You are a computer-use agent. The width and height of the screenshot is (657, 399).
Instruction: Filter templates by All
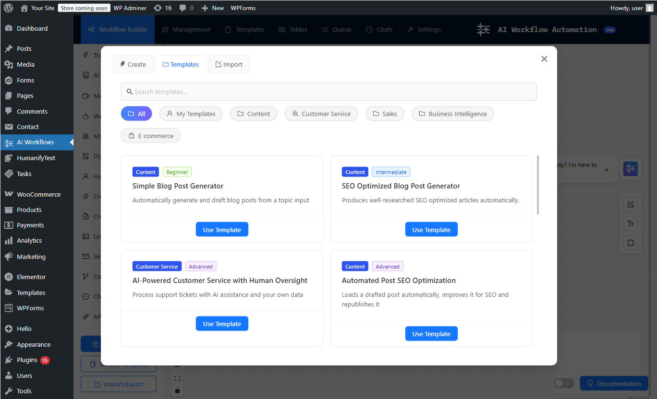(x=136, y=114)
